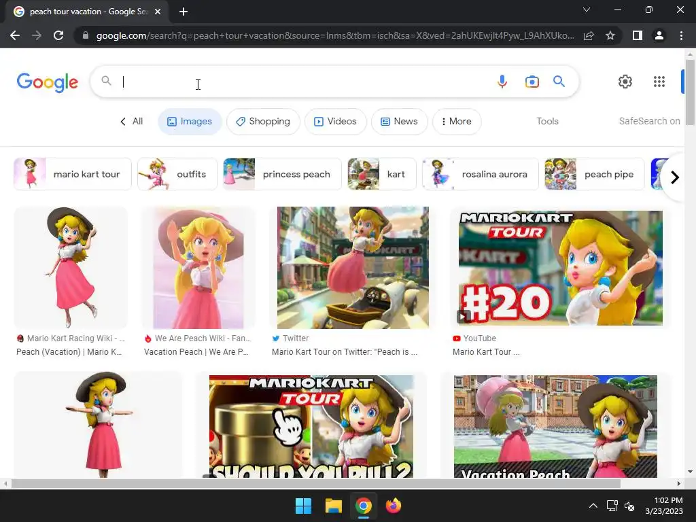Viewport: 696px width, 522px height.
Task: Launch Firefox from the taskbar
Action: tap(393, 506)
